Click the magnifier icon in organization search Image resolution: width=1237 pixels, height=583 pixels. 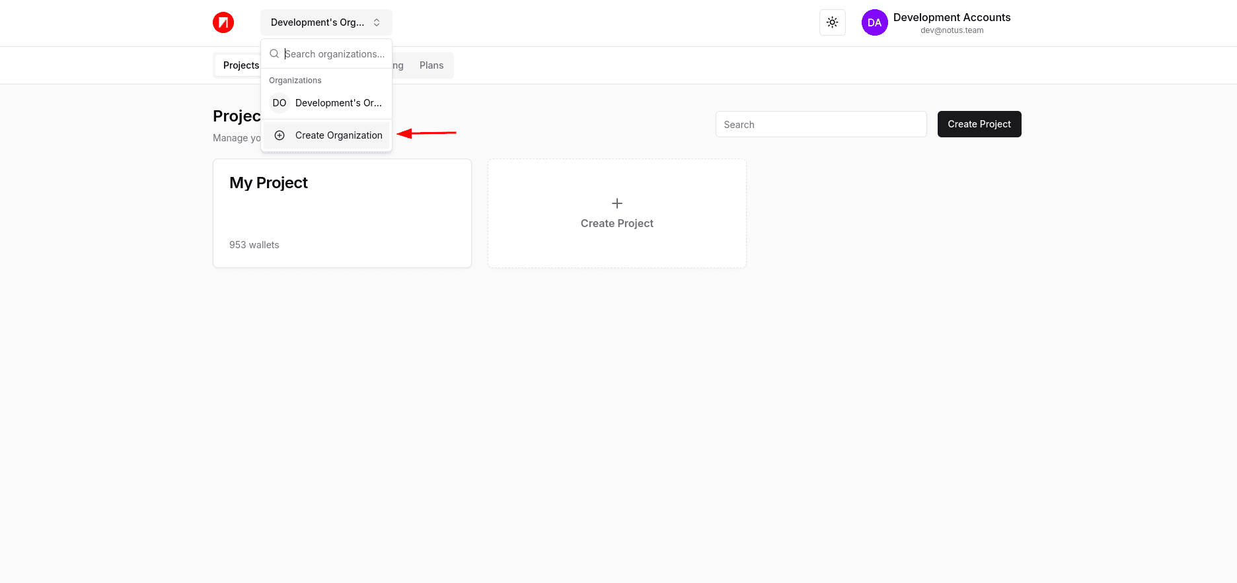[x=274, y=54]
